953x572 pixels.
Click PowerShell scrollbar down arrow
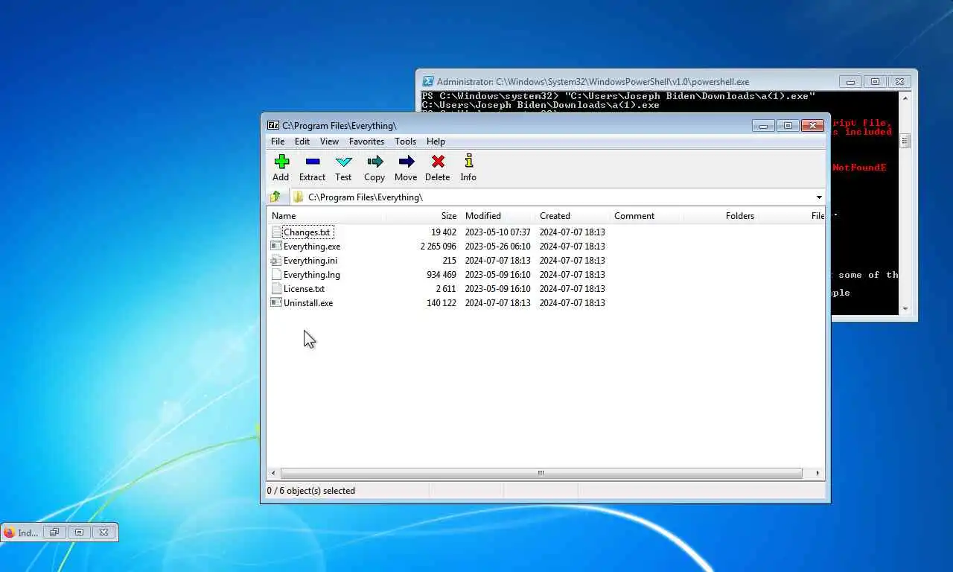905,308
